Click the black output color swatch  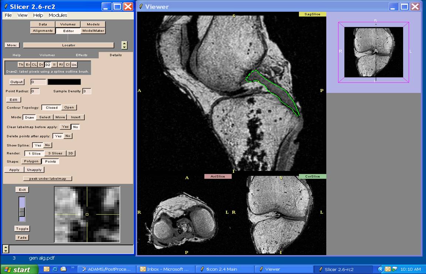[64, 82]
